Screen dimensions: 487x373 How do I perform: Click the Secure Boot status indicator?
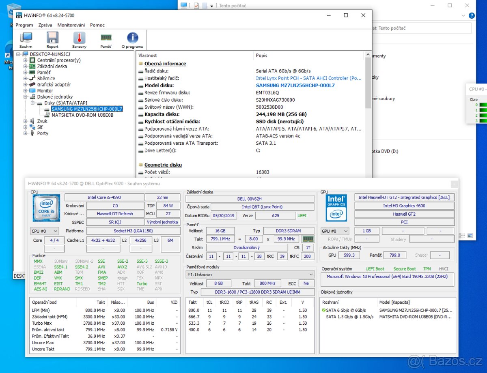point(404,268)
